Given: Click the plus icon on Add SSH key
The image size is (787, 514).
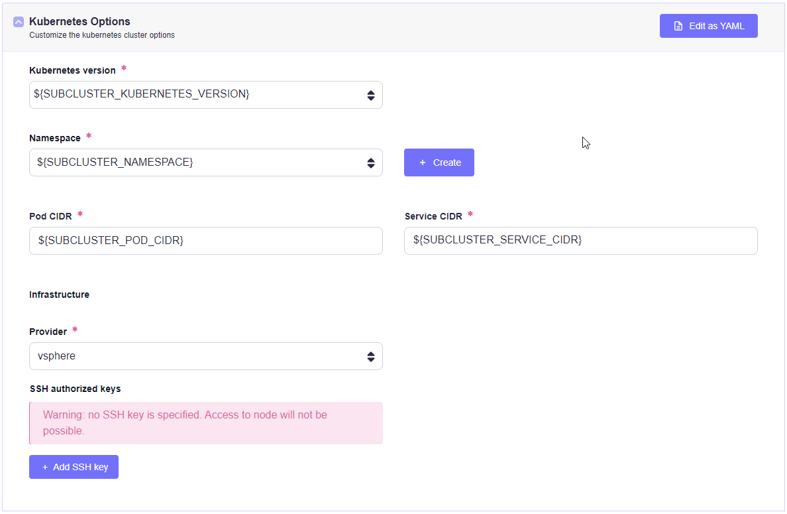Looking at the screenshot, I should (x=45, y=467).
